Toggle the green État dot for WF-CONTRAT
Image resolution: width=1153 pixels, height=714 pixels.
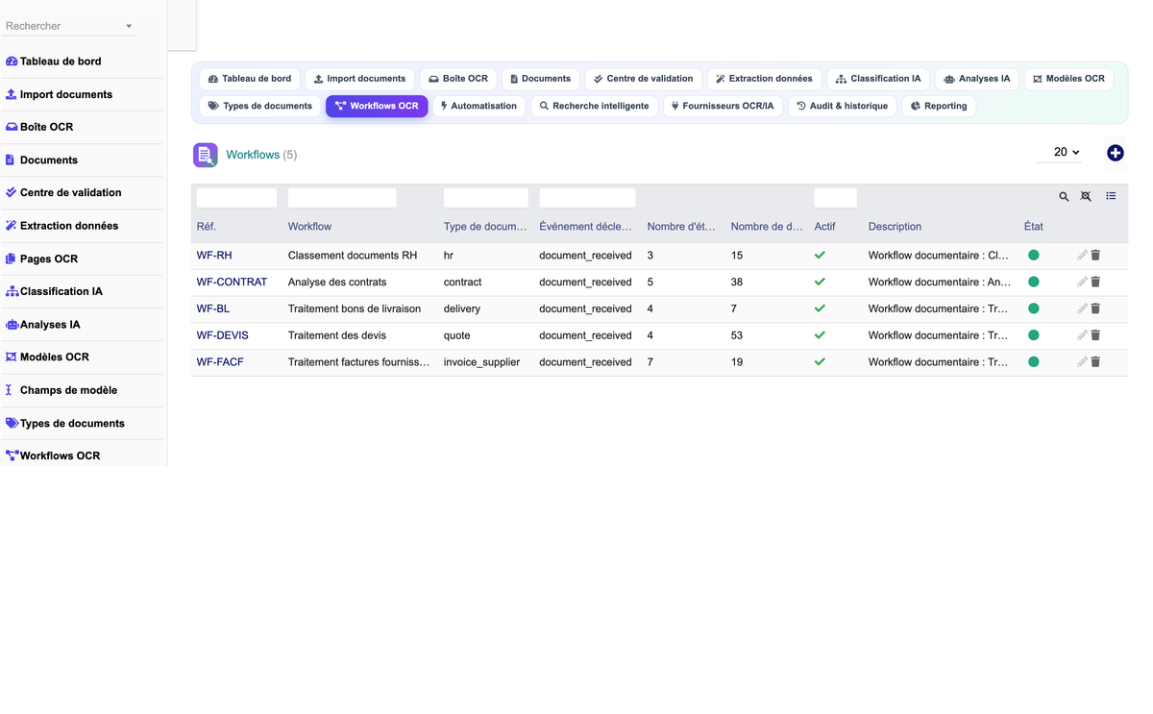pos(1034,283)
